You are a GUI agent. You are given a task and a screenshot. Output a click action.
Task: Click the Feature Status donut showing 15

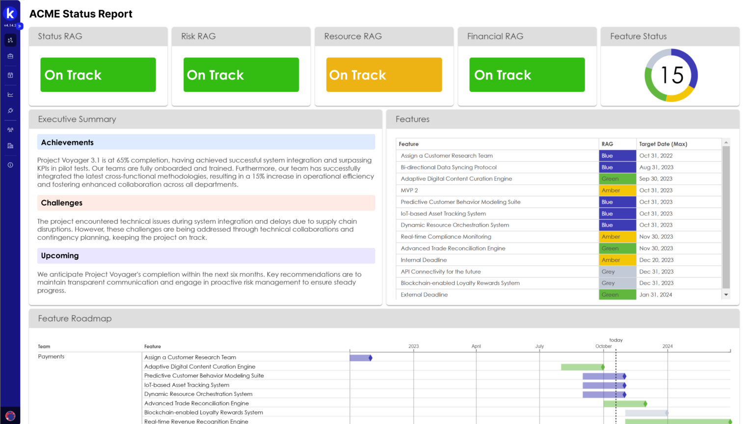(671, 76)
